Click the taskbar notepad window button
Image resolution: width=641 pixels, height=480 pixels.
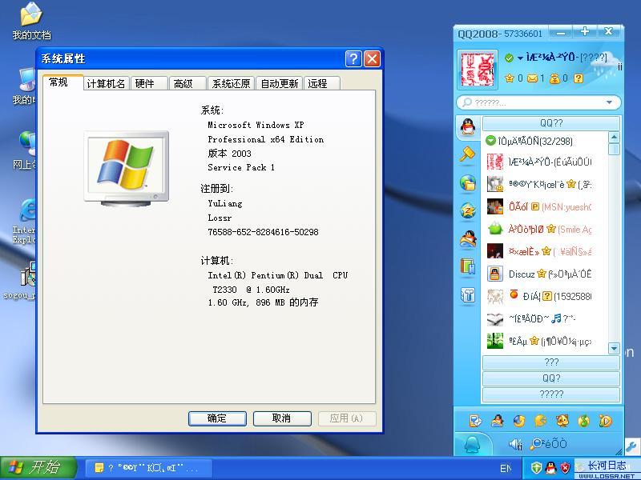(x=149, y=468)
